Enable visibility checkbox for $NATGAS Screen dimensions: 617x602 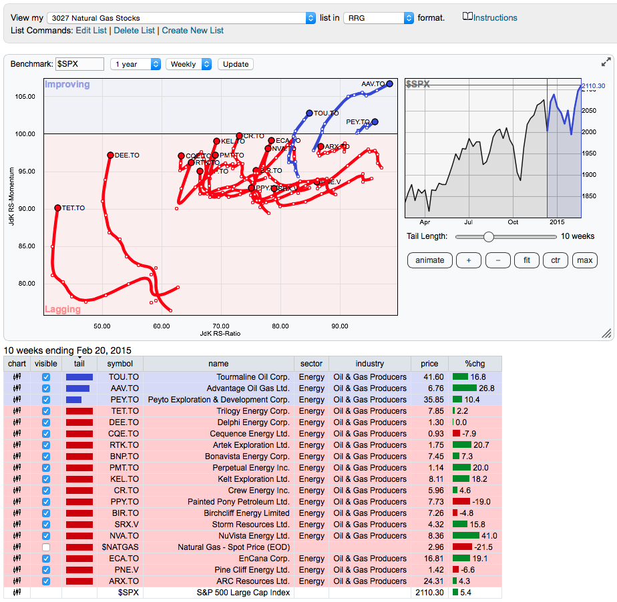46,547
